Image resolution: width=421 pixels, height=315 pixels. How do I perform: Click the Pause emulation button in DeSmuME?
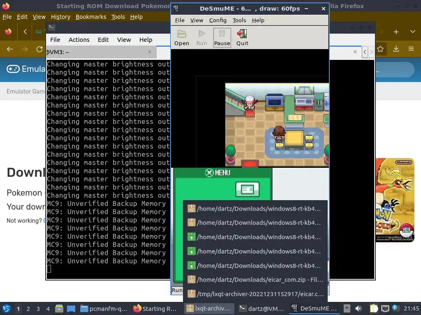222,38
